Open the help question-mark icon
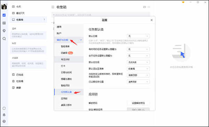This screenshot has height=127, width=209. point(4,121)
